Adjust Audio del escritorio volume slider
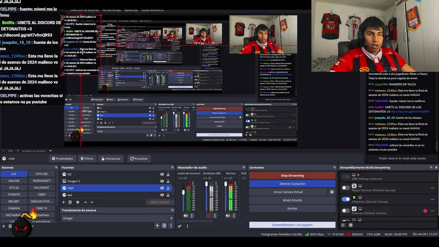The image size is (439, 247). pos(183,192)
